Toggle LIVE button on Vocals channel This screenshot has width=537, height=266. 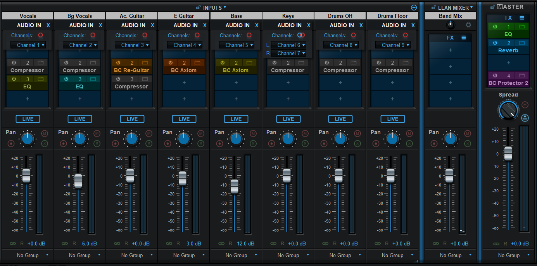28,119
